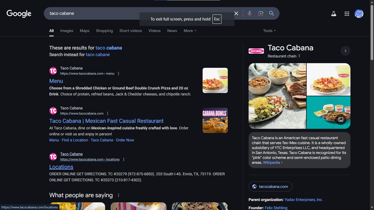The width and height of the screenshot is (374, 210).
Task: Click the Taco Cabana sitelink
Action: pos(102,140)
